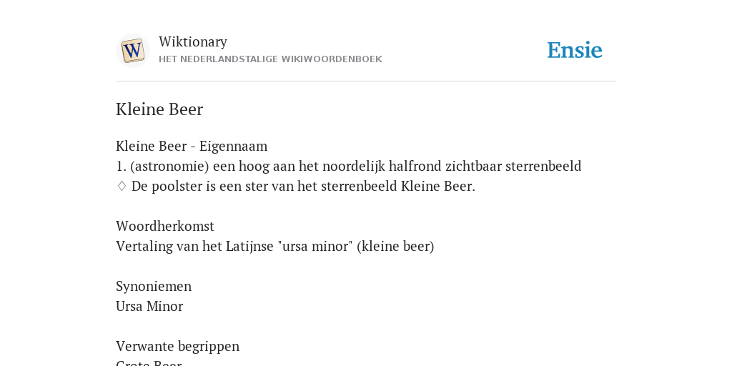732x366 pixels.
Task: Click the Synoniemen section label
Action: [x=154, y=286]
